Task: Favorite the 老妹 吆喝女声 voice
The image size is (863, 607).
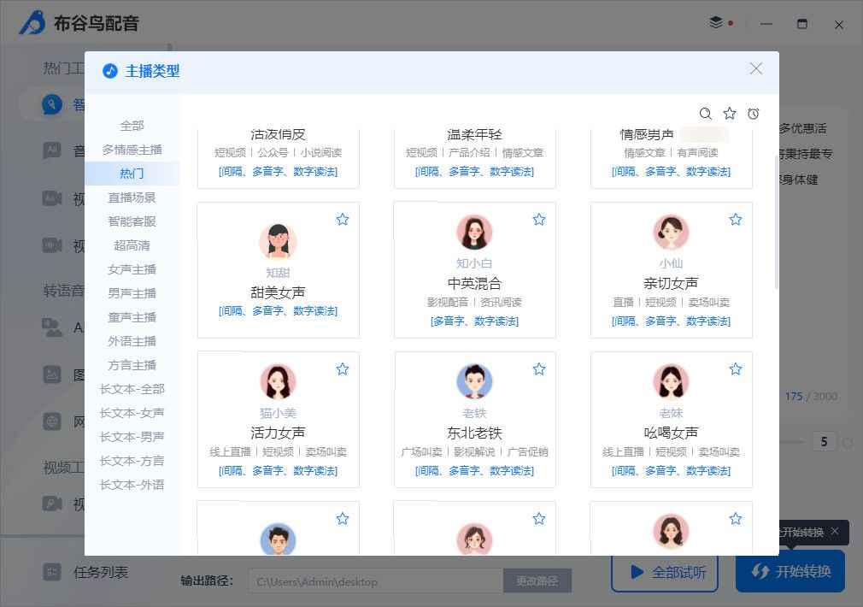Action: pyautogui.click(x=736, y=369)
